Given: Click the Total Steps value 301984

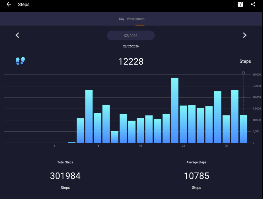Looking at the screenshot, I should tap(65, 176).
